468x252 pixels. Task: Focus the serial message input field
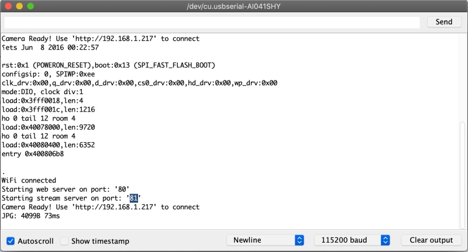click(x=212, y=22)
